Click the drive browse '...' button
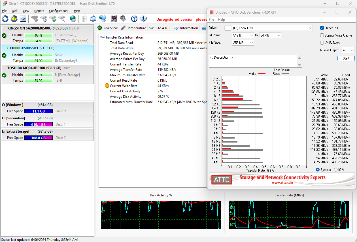 click(x=228, y=28)
